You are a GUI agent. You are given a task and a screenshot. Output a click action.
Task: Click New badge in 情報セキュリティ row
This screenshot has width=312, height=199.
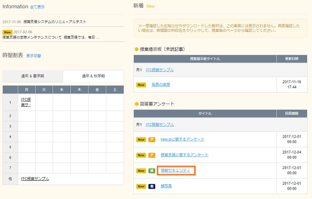click(x=141, y=171)
